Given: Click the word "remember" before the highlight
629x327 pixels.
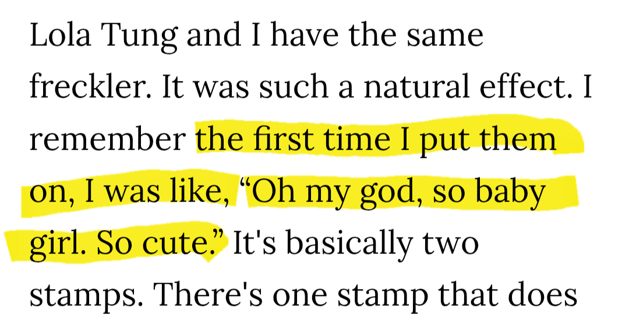Looking at the screenshot, I should (108, 139).
